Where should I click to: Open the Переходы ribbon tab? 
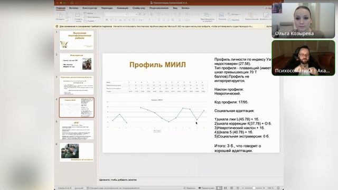point(107,8)
